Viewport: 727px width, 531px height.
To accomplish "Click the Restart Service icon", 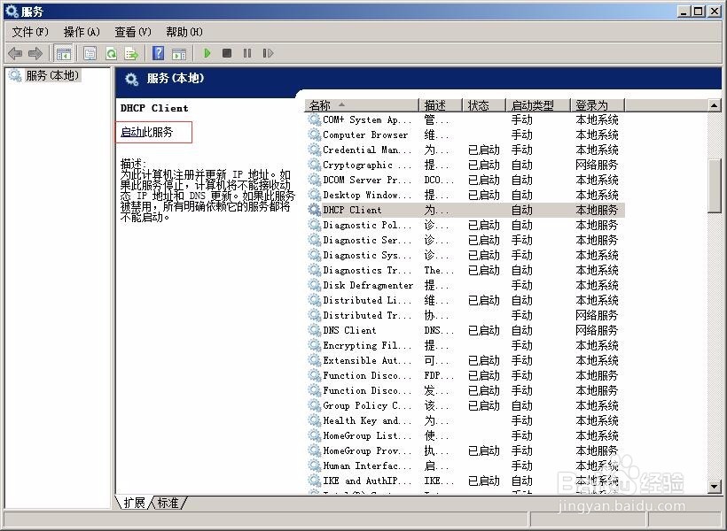I will coord(269,53).
